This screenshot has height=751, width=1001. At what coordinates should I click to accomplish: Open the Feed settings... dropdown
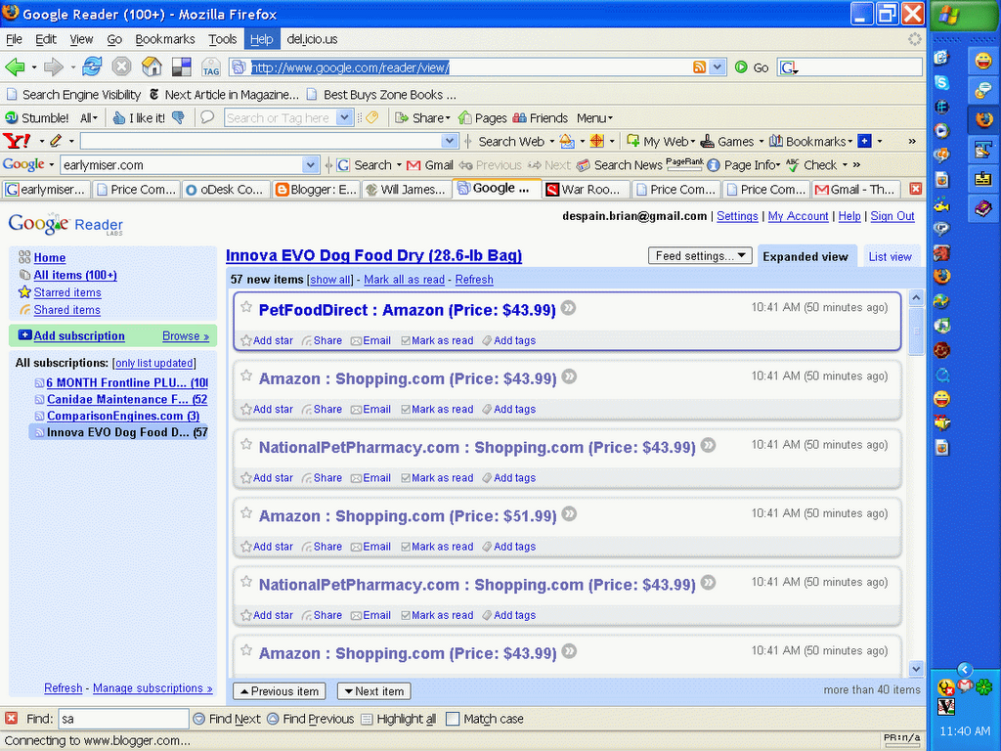tap(700, 256)
